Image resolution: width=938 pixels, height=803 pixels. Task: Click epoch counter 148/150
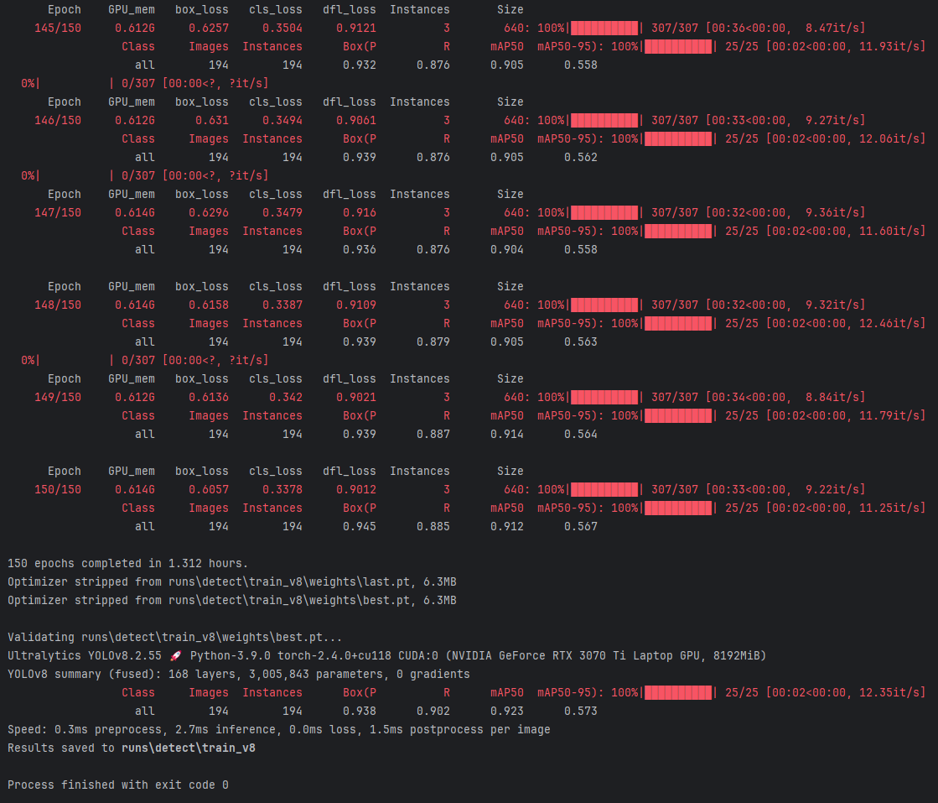pyautogui.click(x=58, y=305)
